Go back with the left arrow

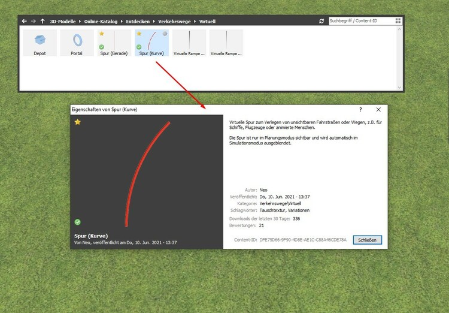25,21
